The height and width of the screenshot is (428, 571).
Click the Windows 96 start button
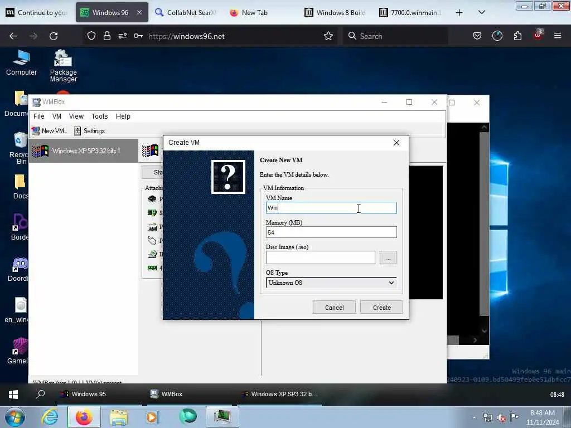pos(13,394)
